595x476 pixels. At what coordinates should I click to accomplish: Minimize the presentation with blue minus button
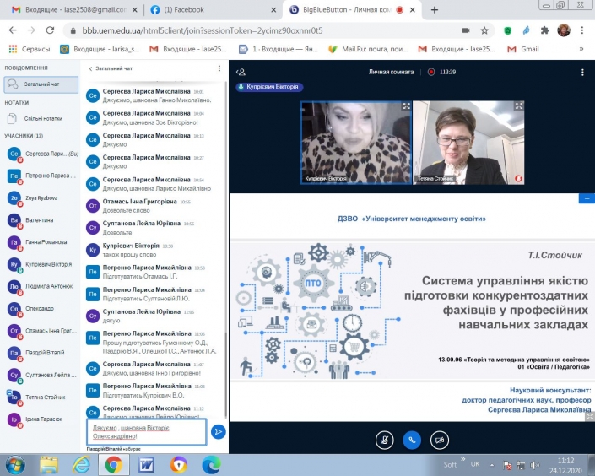587,198
